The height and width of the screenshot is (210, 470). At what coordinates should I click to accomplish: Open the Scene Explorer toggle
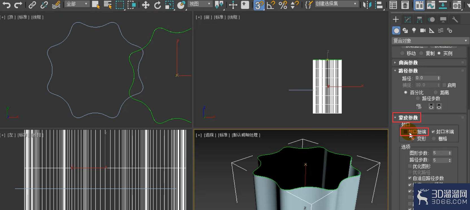click(393, 5)
